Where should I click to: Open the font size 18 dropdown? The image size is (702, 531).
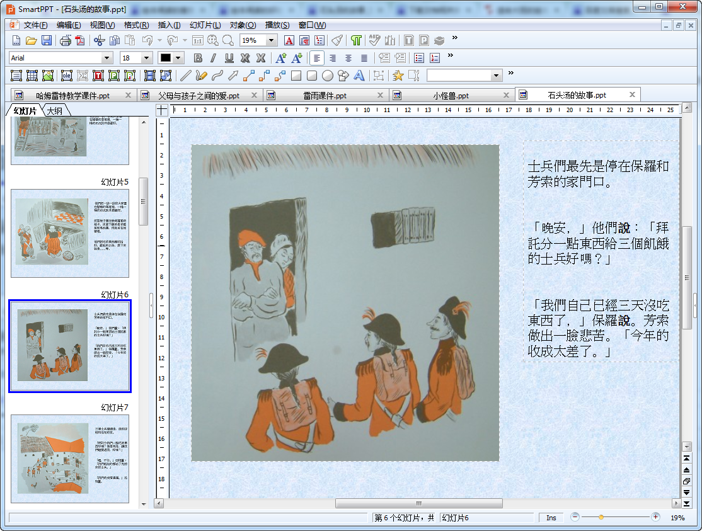(146, 58)
